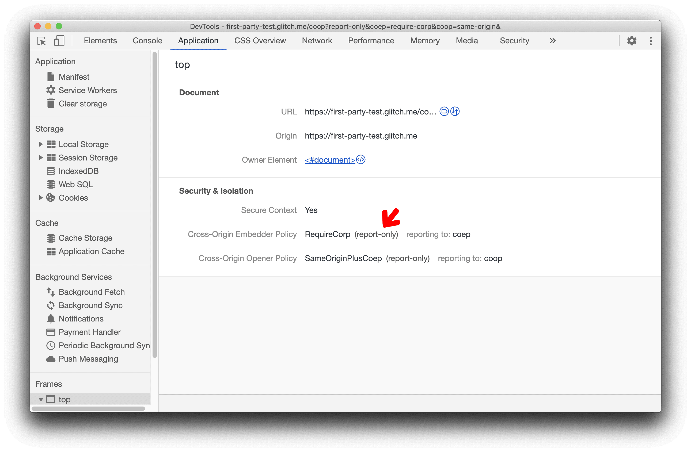The height and width of the screenshot is (452, 691).
Task: Click the Network tab in DevTools
Action: pyautogui.click(x=317, y=40)
